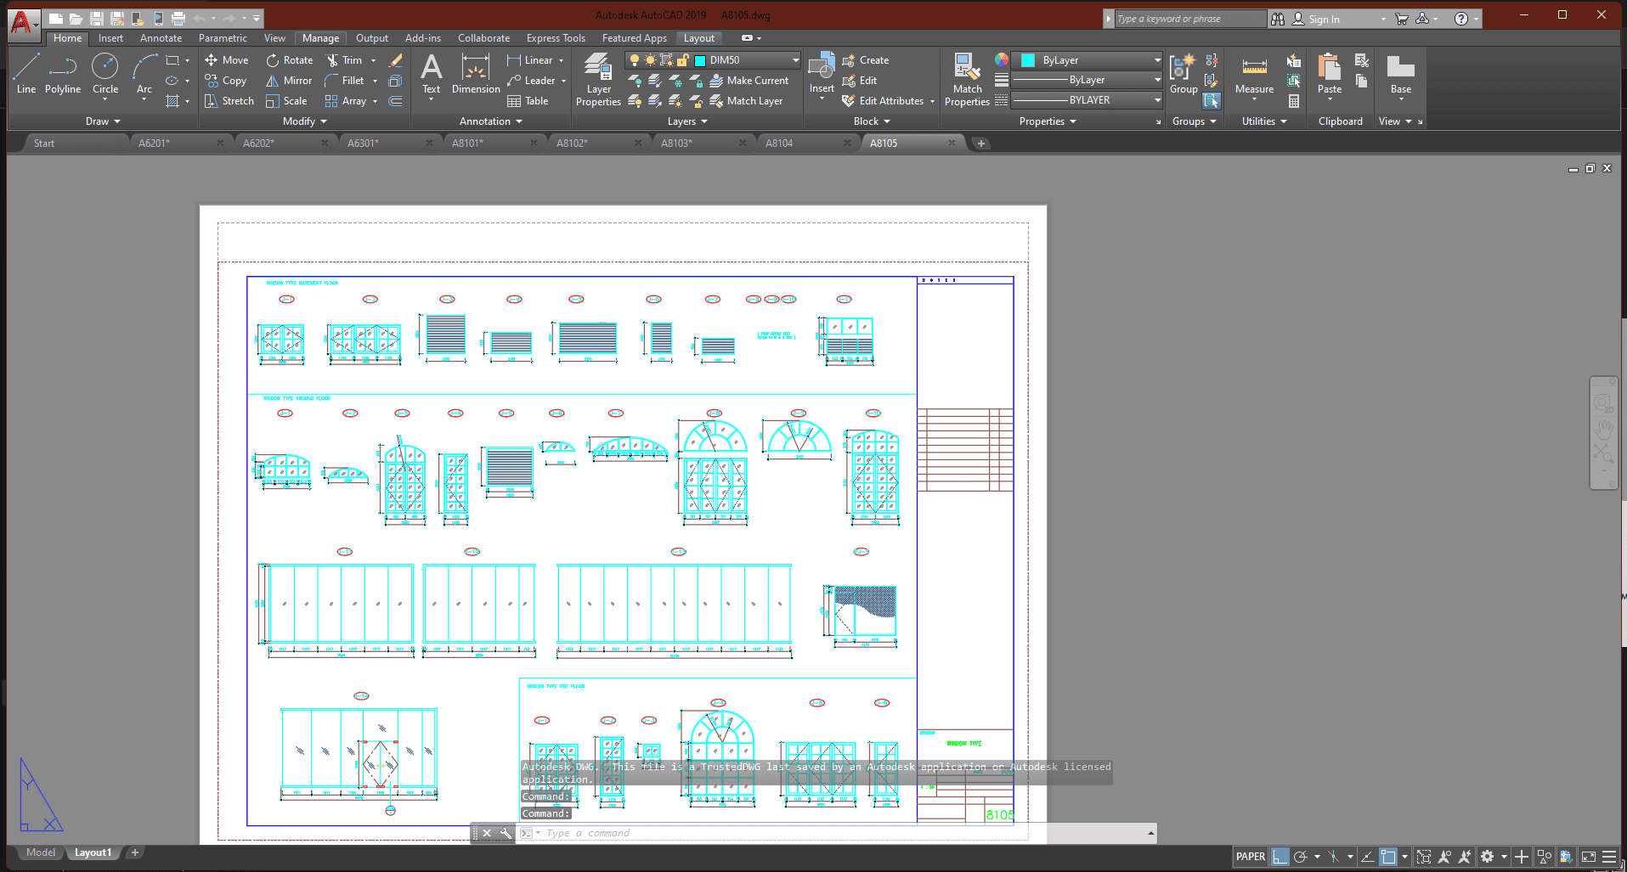Open the ByLayer color dropdown

1156,60
